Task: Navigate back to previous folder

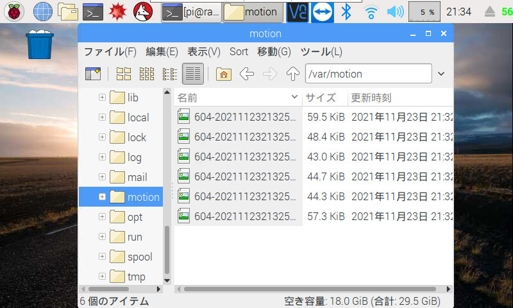Action: point(246,74)
